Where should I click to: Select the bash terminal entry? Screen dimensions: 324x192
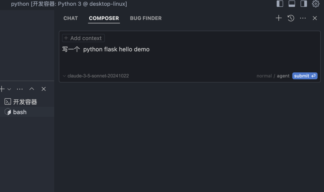20,112
